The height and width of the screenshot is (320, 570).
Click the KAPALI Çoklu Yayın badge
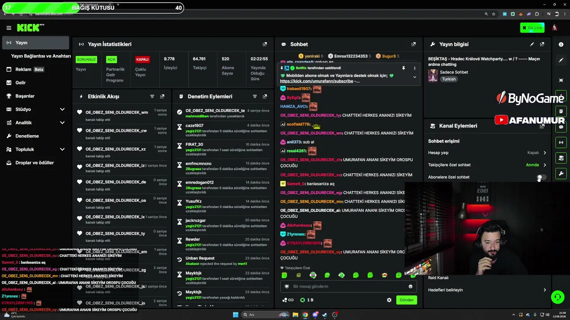pyautogui.click(x=142, y=60)
